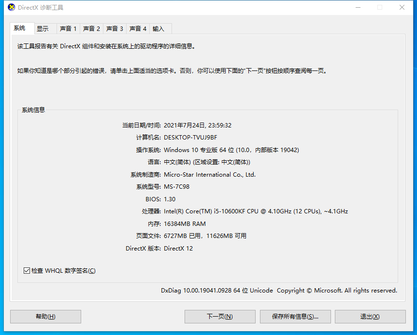Click the Intel Core i5-10600KF processor text
417x335 pixels.
point(256,211)
